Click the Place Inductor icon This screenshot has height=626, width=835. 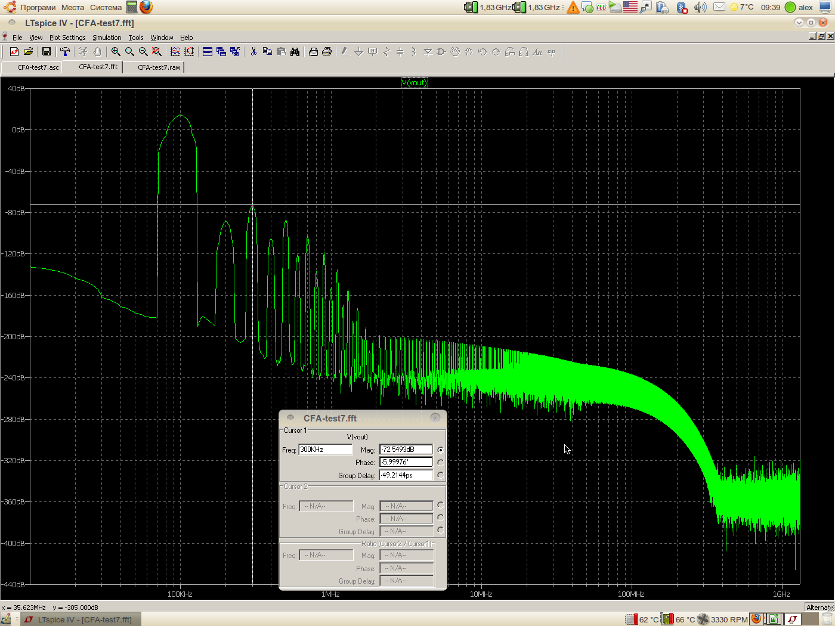pos(414,52)
